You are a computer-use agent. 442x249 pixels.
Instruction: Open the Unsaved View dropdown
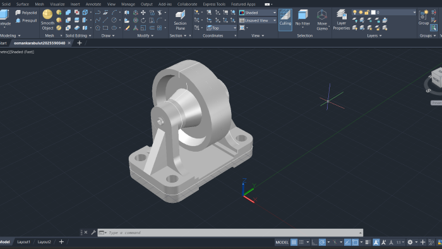coord(258,20)
